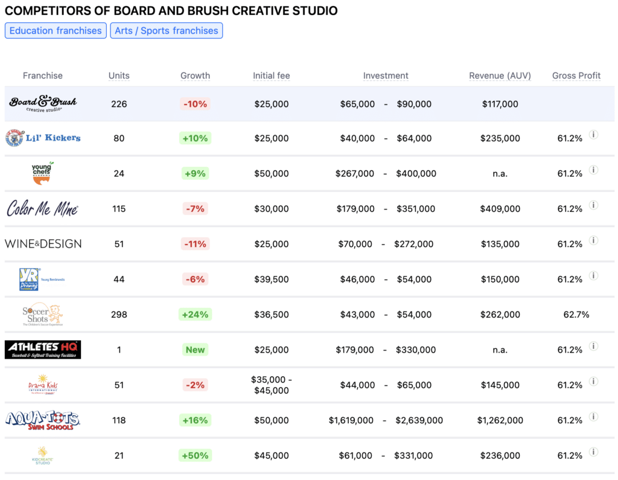
Task: Click the $2,639,000 investment value
Action: click(x=419, y=420)
